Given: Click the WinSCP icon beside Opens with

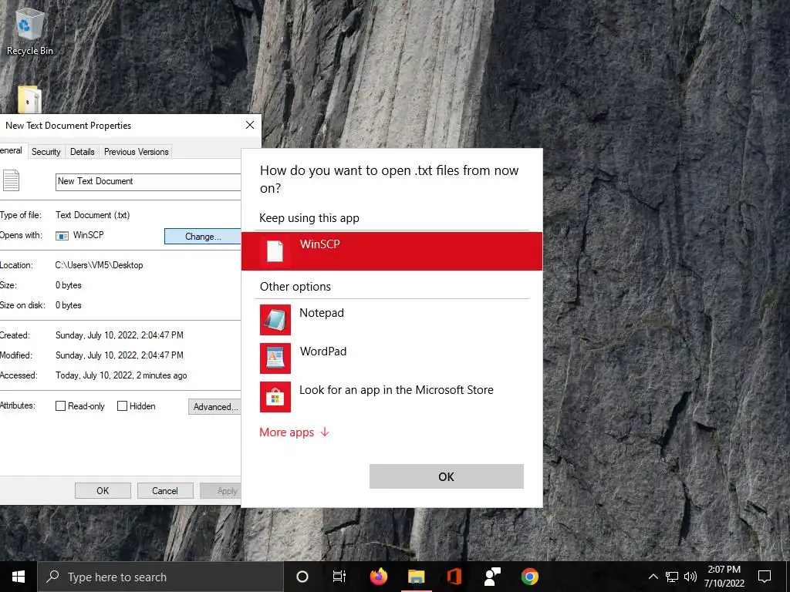Looking at the screenshot, I should click(62, 236).
